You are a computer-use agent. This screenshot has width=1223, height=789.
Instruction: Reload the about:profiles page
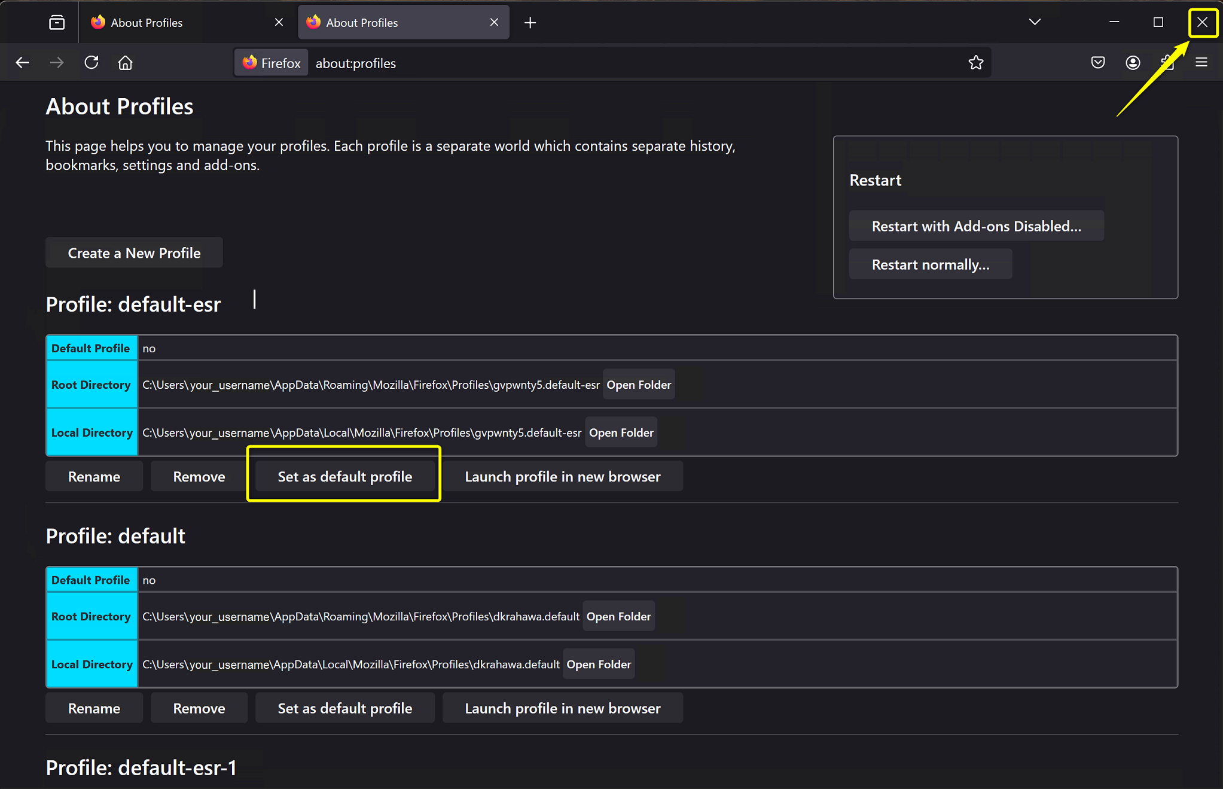[x=92, y=63]
